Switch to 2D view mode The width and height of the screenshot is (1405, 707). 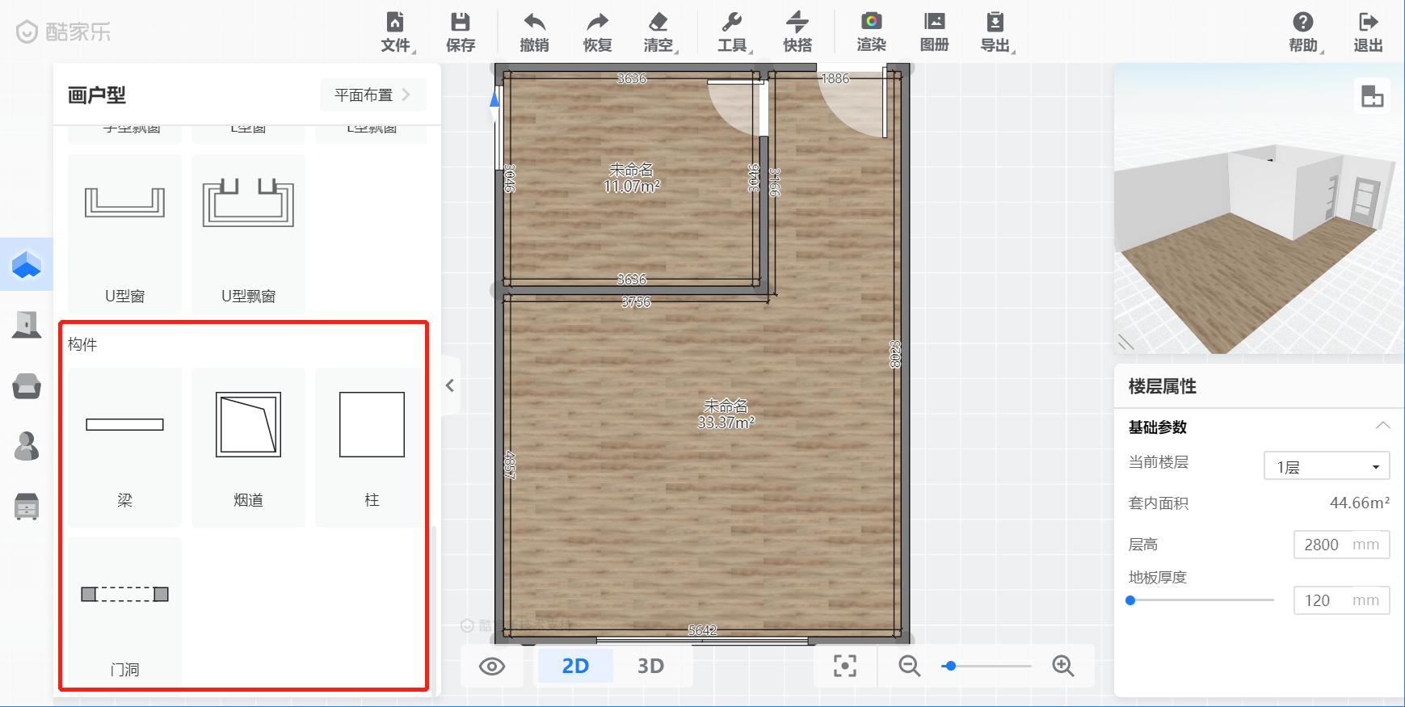pyautogui.click(x=575, y=666)
